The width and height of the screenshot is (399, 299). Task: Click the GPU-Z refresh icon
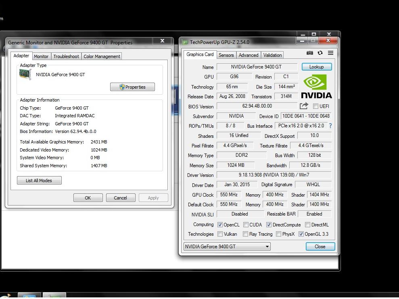pyautogui.click(x=320, y=53)
